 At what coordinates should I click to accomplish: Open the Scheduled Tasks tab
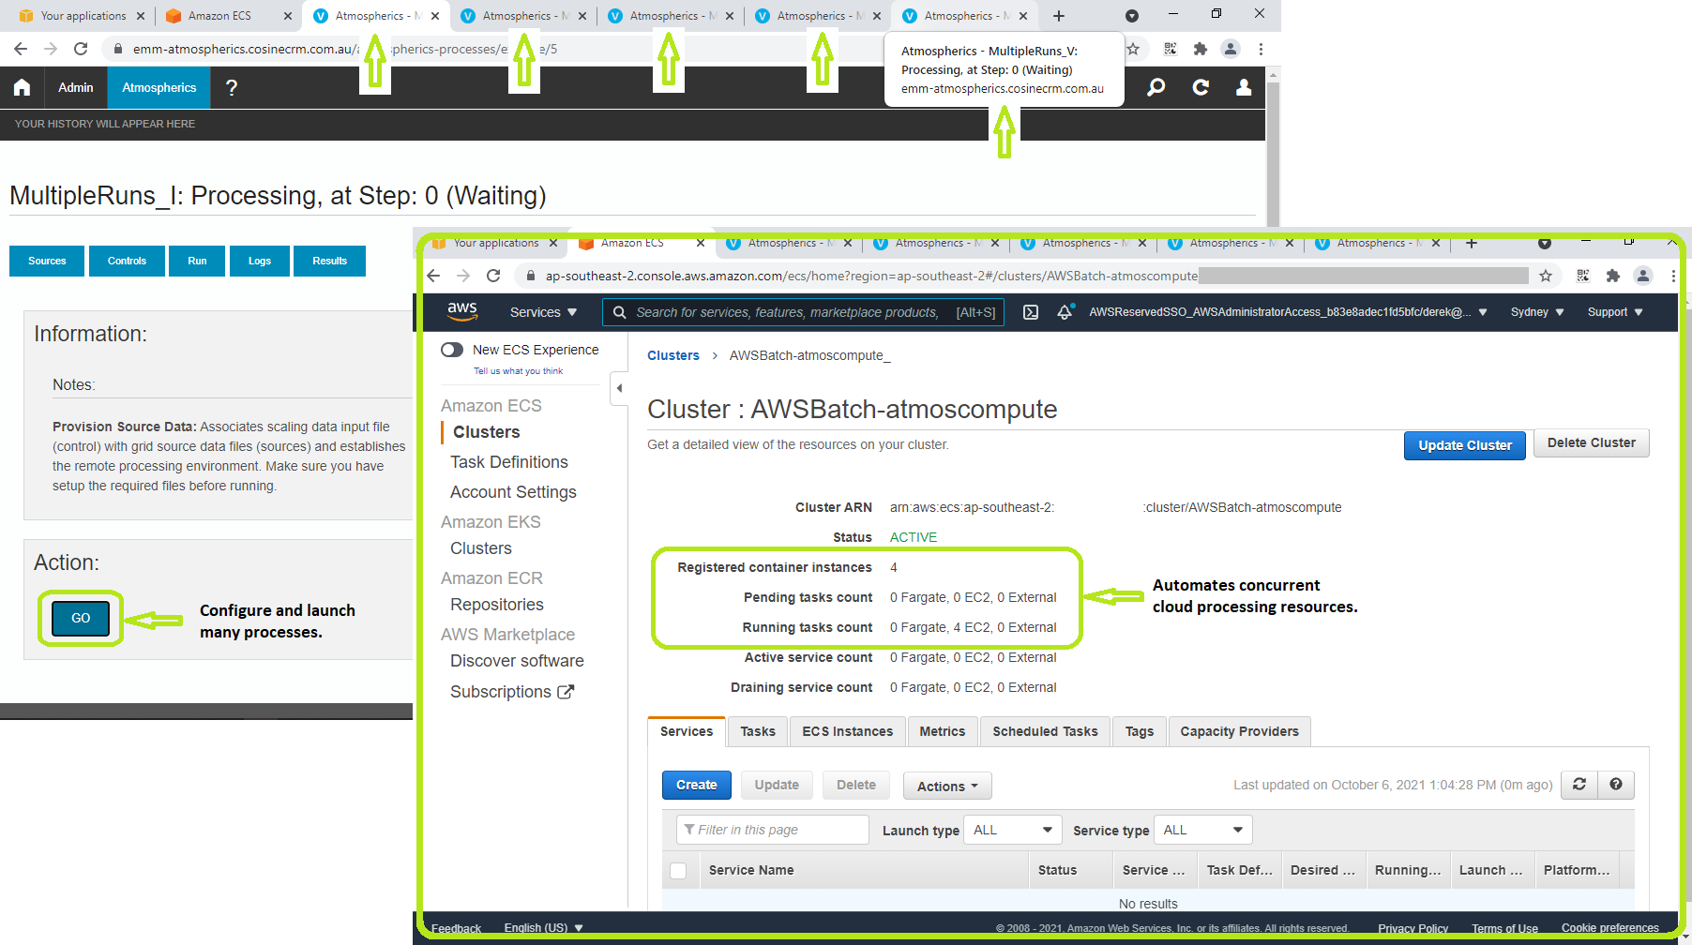coord(1045,731)
